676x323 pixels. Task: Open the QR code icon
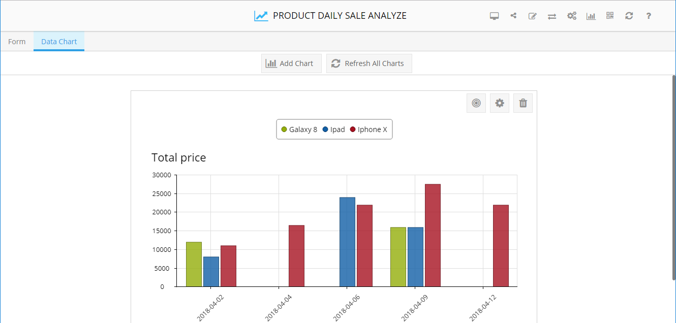point(610,15)
